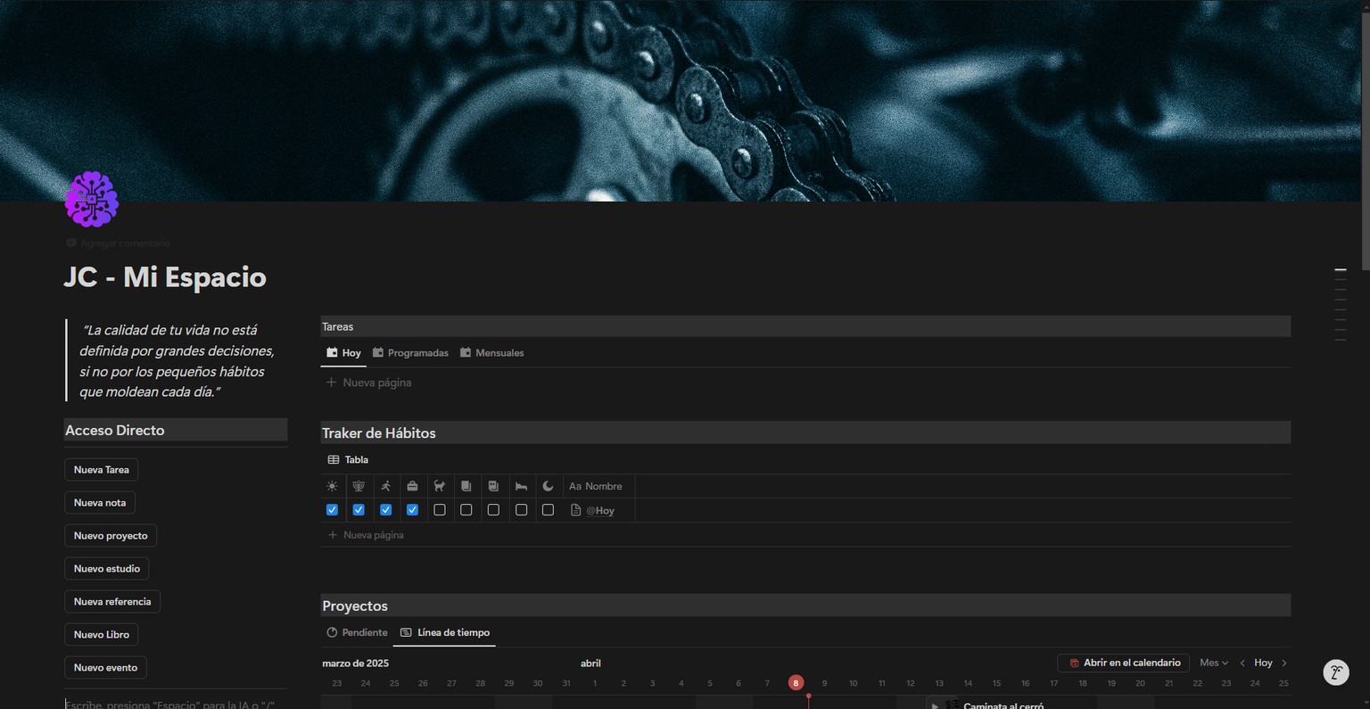Screen dimensions: 1370x709
Task: Click the Nueva referencia button
Action: 112,602
